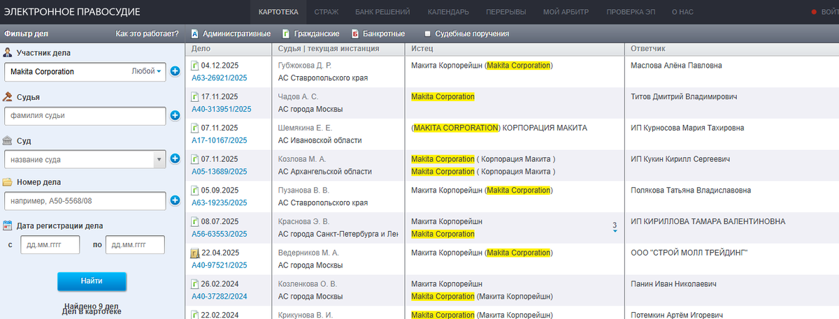This screenshot has width=839, height=319.
Task: Select judge Ведерников М. А.
Action: [x=308, y=253]
